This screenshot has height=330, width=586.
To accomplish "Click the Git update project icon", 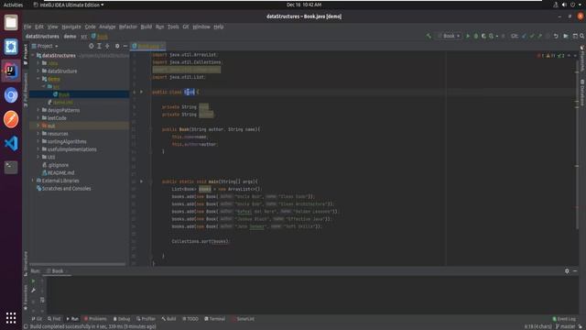I will [x=524, y=36].
